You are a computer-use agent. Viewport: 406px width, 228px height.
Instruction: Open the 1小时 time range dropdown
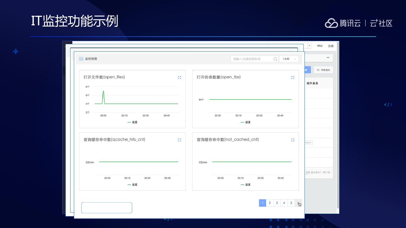pos(289,59)
